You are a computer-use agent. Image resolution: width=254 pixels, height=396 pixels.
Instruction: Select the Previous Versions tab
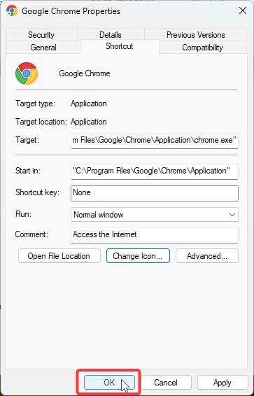195,35
